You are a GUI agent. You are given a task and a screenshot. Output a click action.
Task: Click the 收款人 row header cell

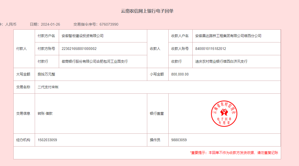tap(155, 49)
